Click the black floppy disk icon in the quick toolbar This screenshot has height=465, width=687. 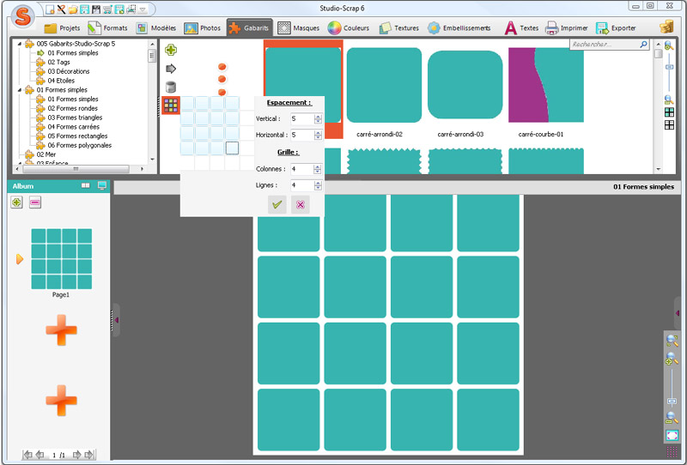(x=96, y=9)
